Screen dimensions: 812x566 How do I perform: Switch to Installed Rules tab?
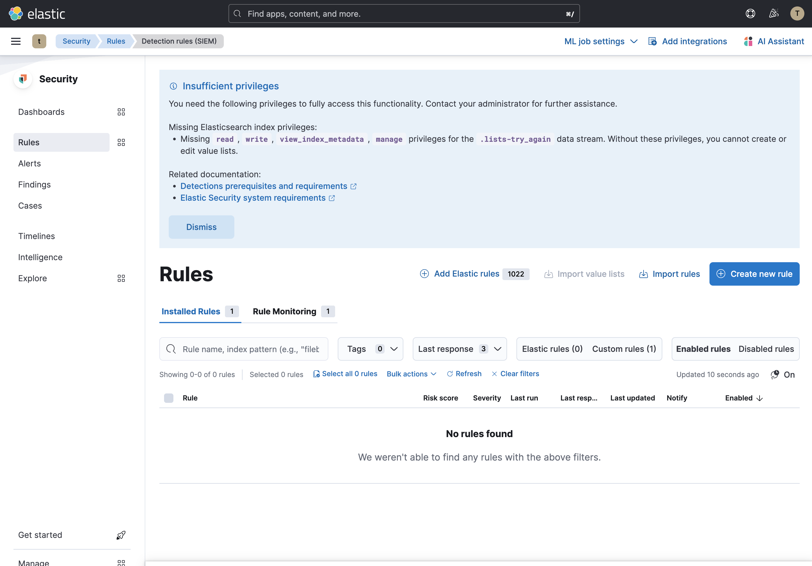coord(200,312)
